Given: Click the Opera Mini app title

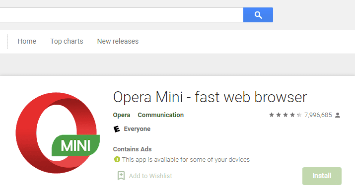Looking at the screenshot, I should [x=210, y=97].
